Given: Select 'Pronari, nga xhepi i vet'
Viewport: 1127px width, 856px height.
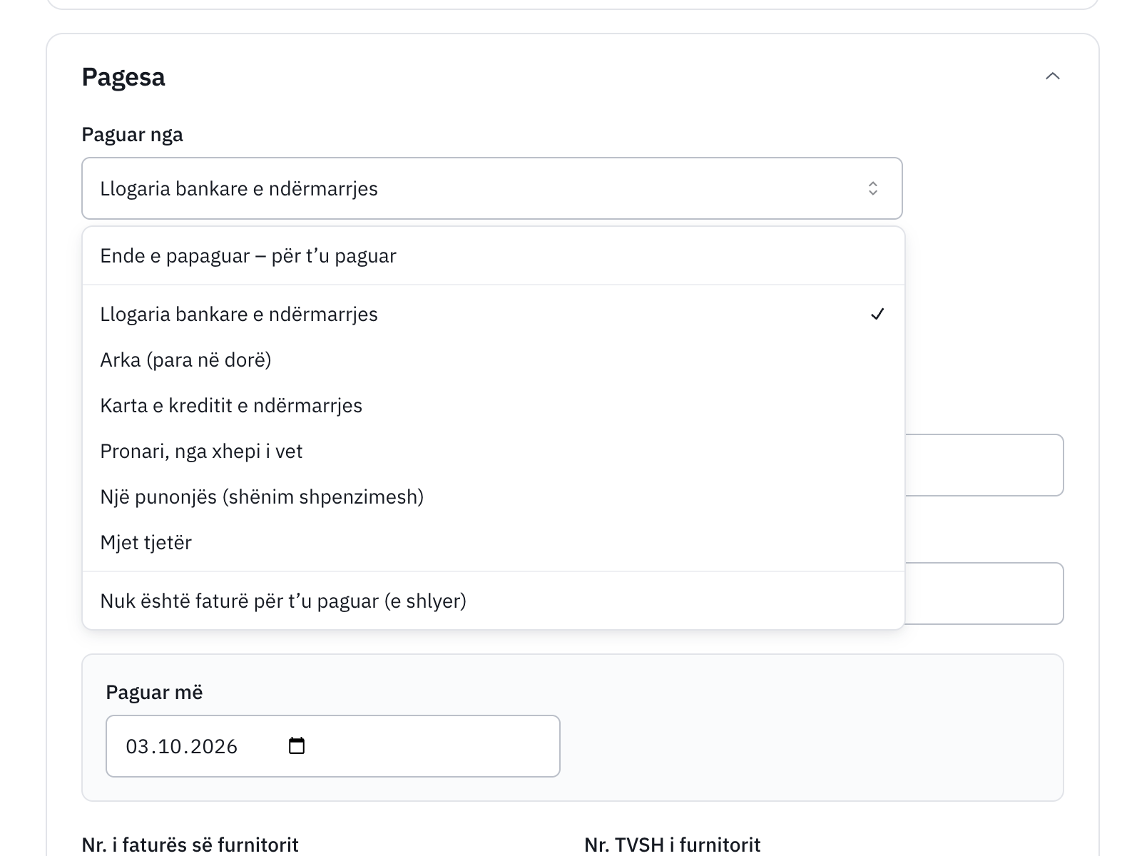Looking at the screenshot, I should tap(494, 452).
